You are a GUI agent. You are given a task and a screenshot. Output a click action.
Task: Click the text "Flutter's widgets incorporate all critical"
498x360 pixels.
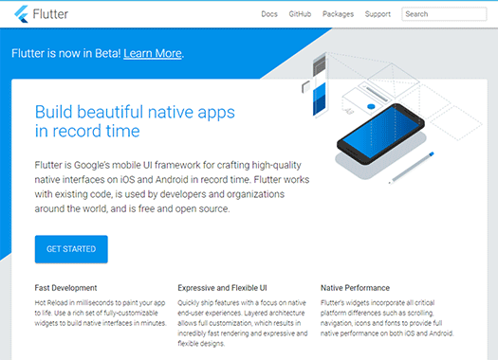pos(378,302)
